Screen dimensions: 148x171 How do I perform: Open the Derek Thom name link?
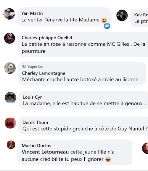click(x=35, y=123)
